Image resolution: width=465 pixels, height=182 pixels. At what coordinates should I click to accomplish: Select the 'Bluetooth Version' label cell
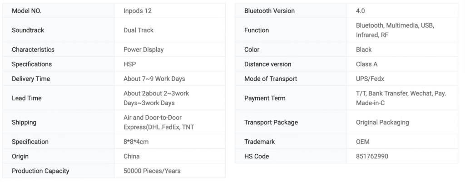(x=269, y=11)
